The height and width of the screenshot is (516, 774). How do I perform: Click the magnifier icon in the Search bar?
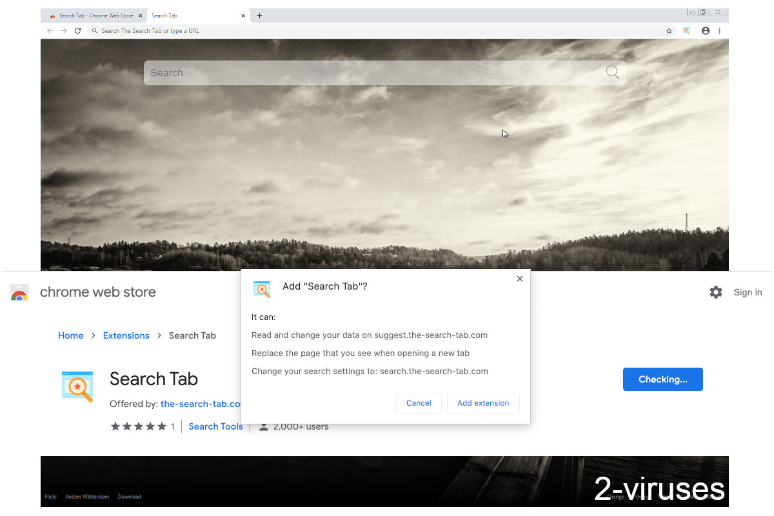[611, 72]
